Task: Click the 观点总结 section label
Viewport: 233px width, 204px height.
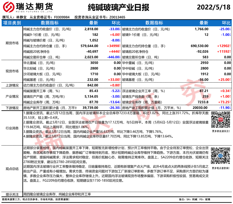Action: click(12, 169)
